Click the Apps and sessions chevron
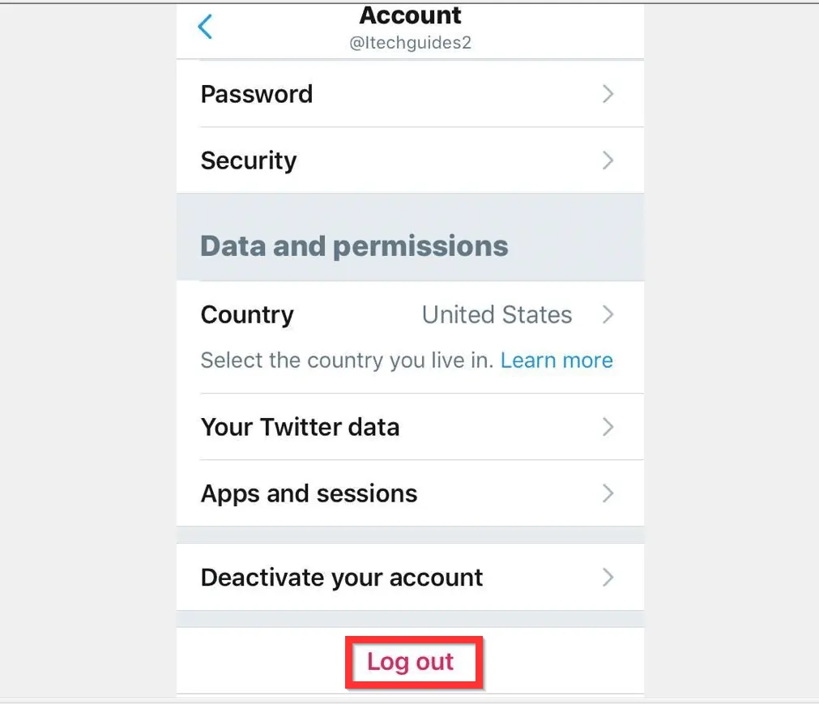The height and width of the screenshot is (704, 819). pos(608,493)
